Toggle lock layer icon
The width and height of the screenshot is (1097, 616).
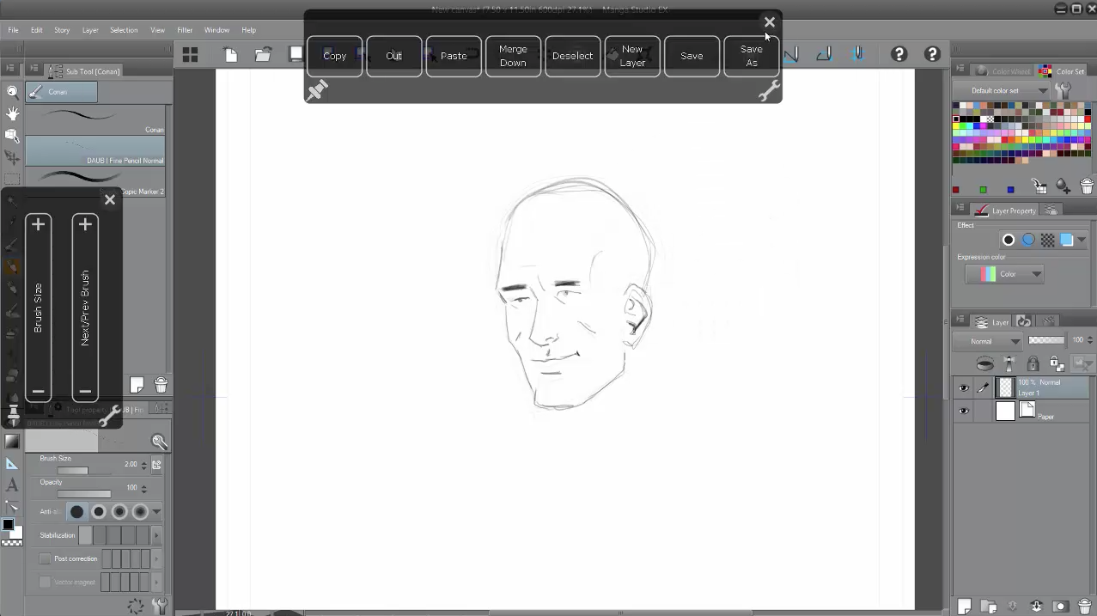click(x=1033, y=364)
